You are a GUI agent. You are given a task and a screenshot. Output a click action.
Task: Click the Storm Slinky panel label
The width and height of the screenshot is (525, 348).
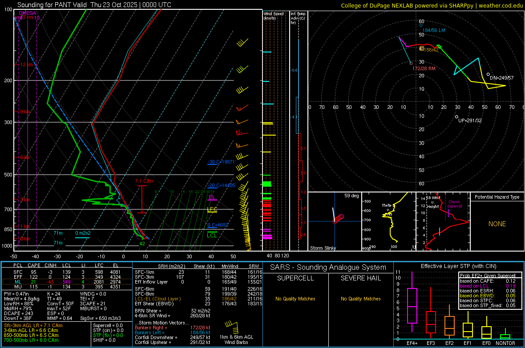[323, 248]
